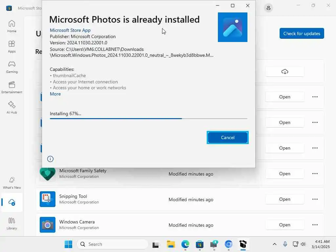Screen dimensions: 336x252
Task: Open Microsoft Family Safety app
Action: [x=284, y=174]
